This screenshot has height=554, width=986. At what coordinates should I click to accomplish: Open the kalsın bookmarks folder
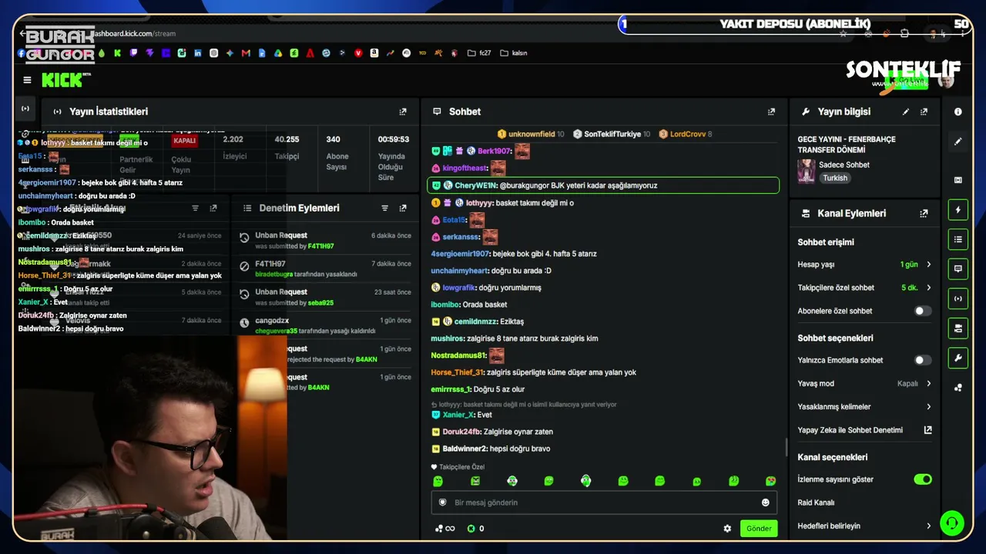click(514, 53)
